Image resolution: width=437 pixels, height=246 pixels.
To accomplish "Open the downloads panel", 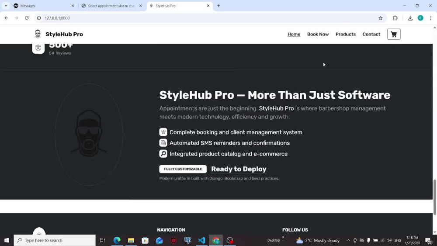I will 410,18.
